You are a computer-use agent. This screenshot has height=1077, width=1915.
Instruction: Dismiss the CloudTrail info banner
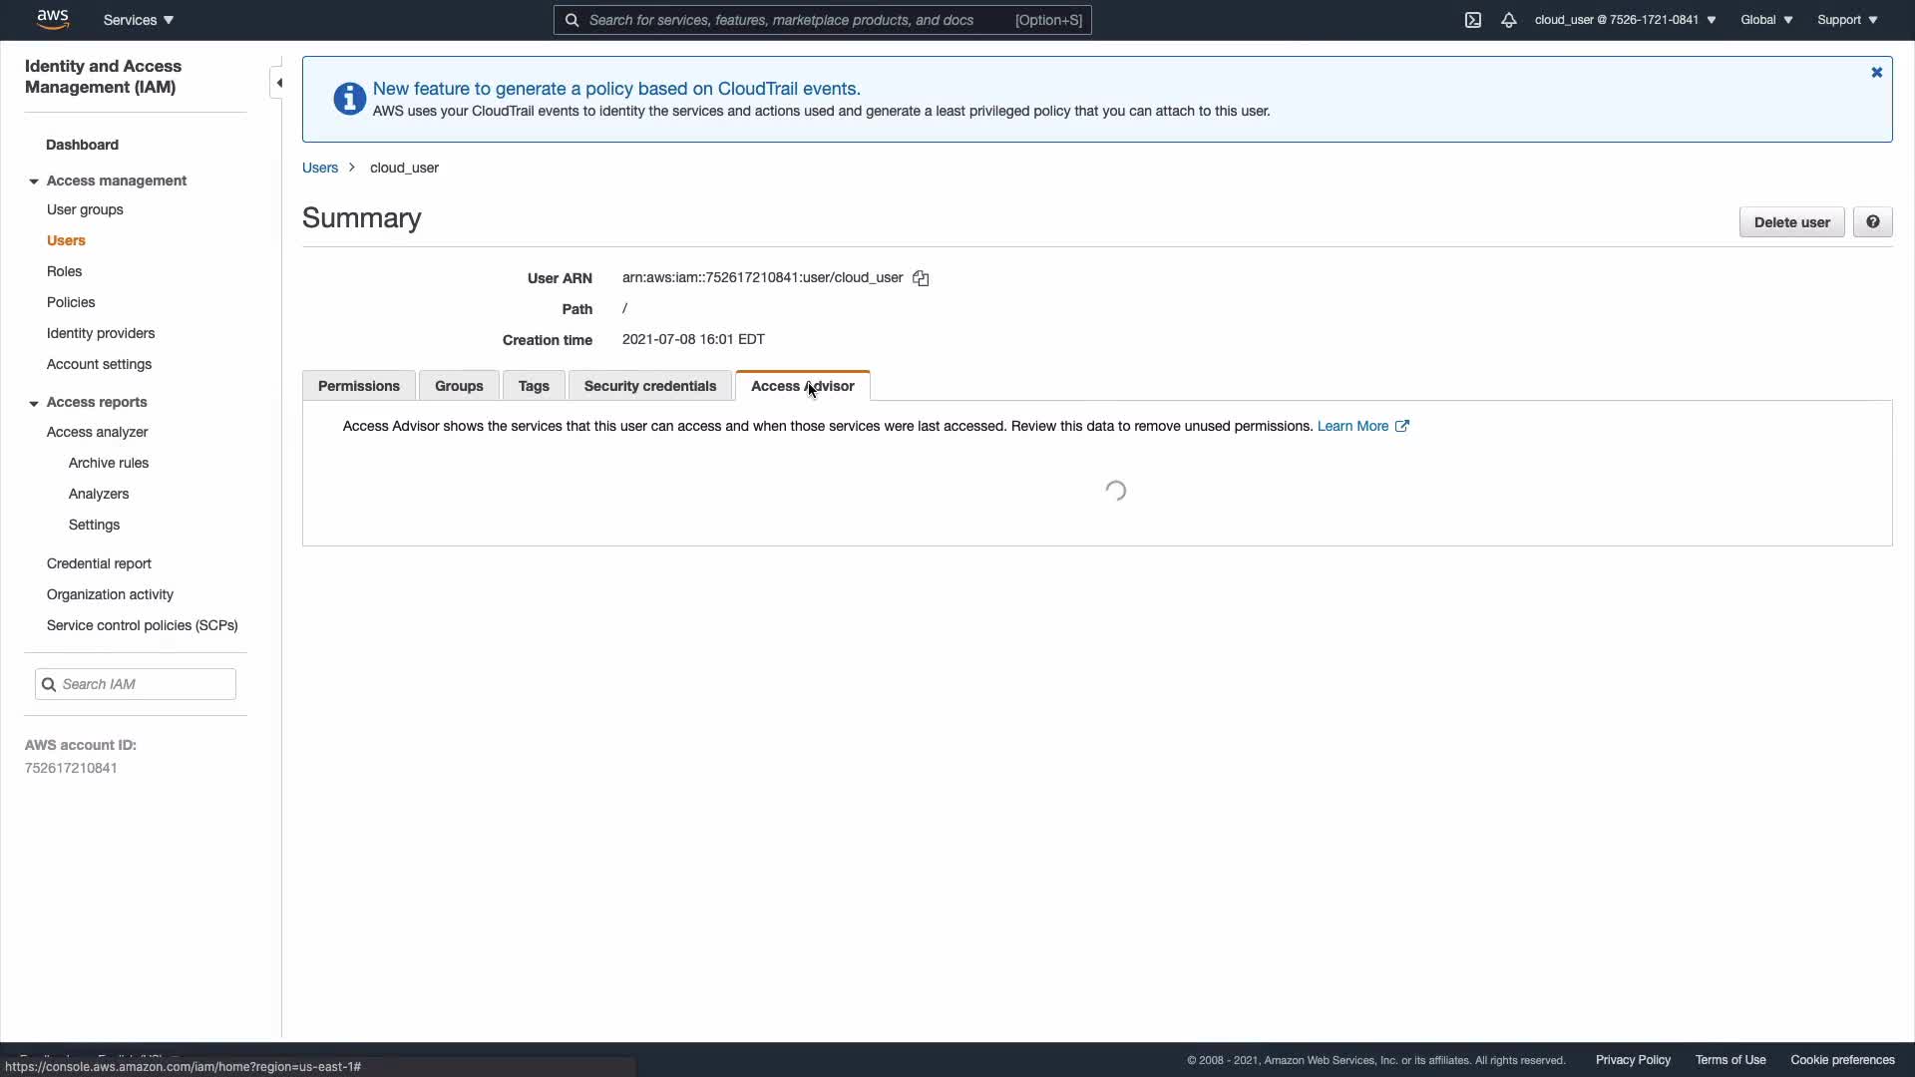click(1876, 73)
